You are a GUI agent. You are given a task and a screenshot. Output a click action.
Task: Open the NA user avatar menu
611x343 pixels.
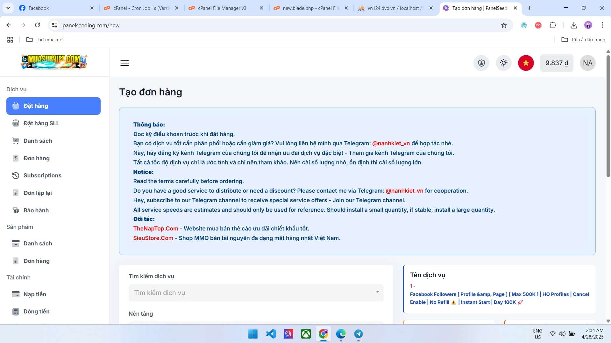tap(588, 63)
